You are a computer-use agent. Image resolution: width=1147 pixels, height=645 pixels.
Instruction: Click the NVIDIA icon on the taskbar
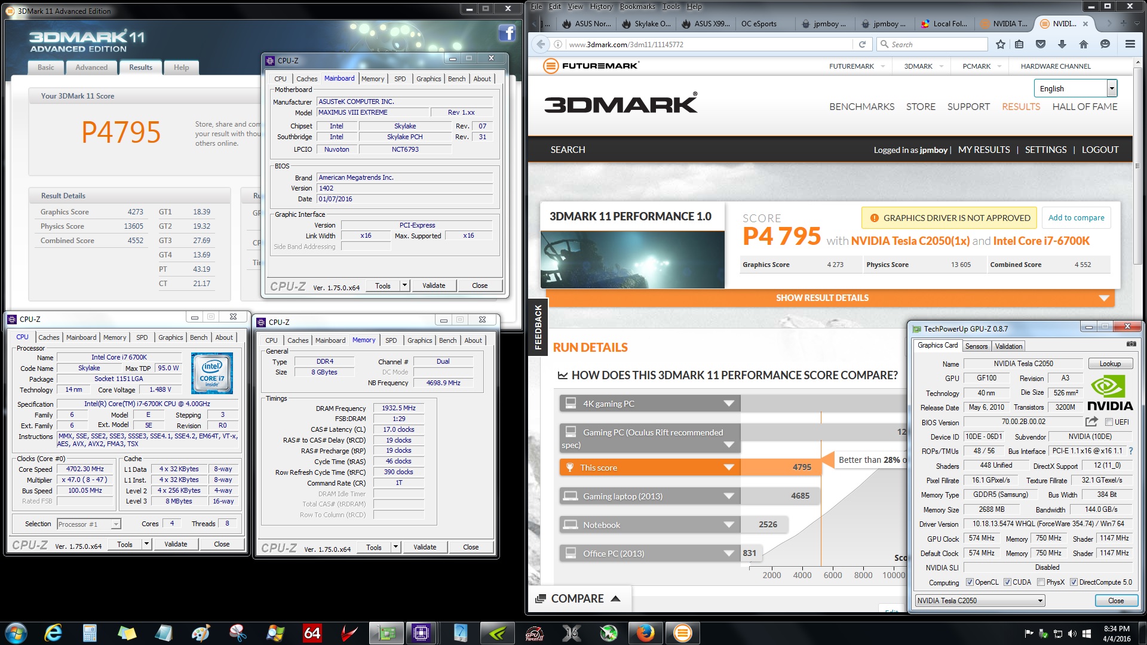click(497, 633)
